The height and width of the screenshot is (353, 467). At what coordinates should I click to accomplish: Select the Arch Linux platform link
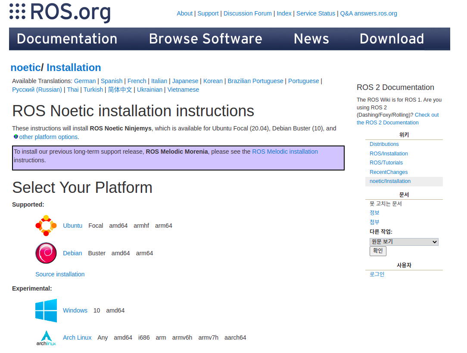pyautogui.click(x=77, y=338)
